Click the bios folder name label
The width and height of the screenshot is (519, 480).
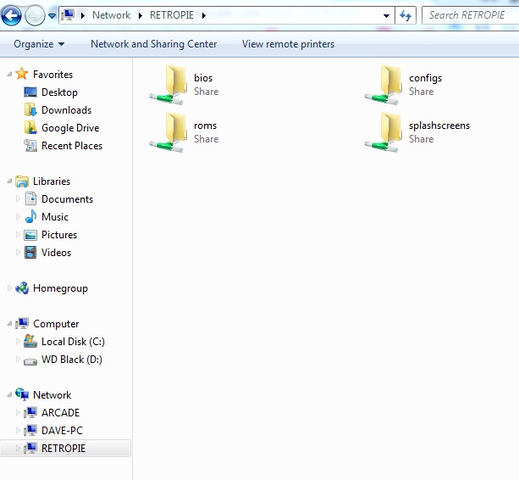click(203, 78)
